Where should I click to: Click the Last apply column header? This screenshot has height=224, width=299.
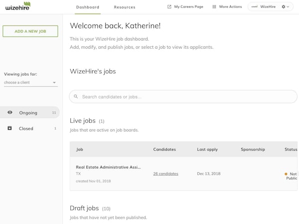tap(207, 149)
